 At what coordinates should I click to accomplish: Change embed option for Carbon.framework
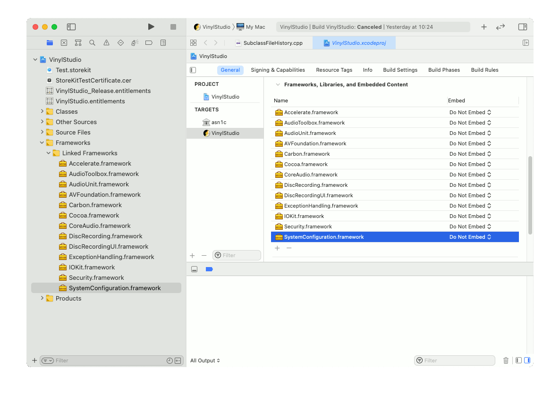coord(470,154)
